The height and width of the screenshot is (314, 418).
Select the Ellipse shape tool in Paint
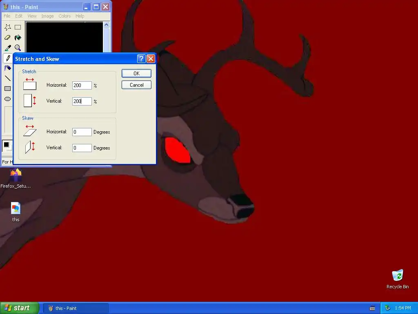click(x=7, y=99)
